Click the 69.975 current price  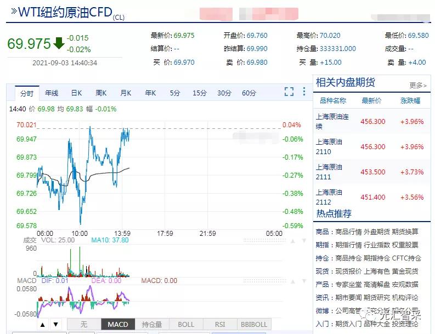(29, 44)
